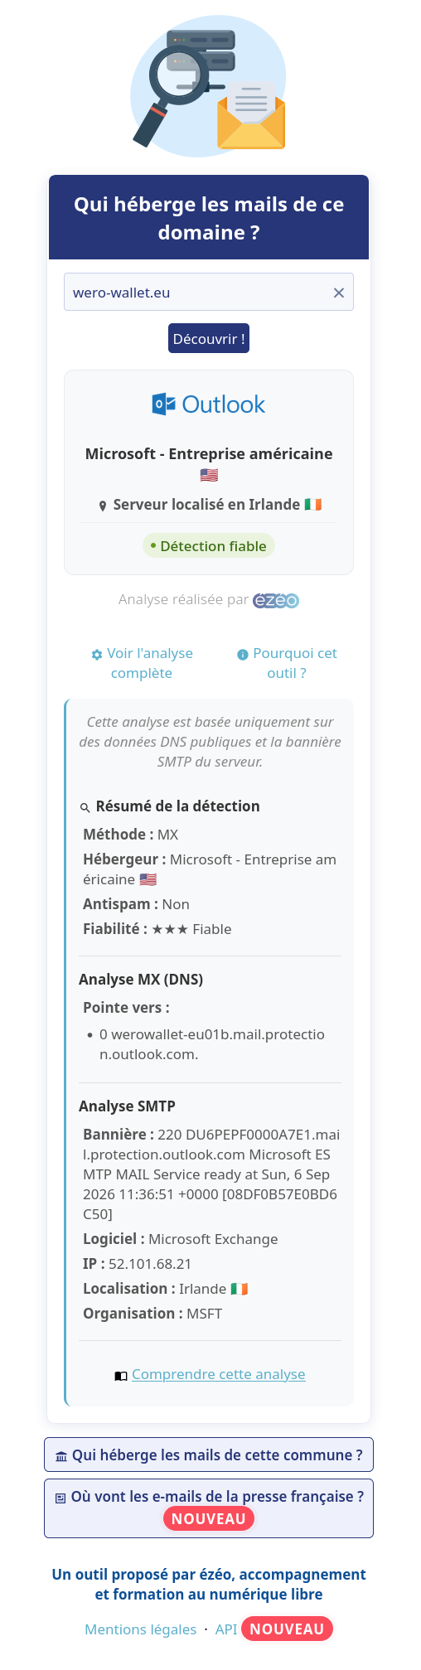Click the Découvrir ! button
This screenshot has width=421, height=1670.
209,338
